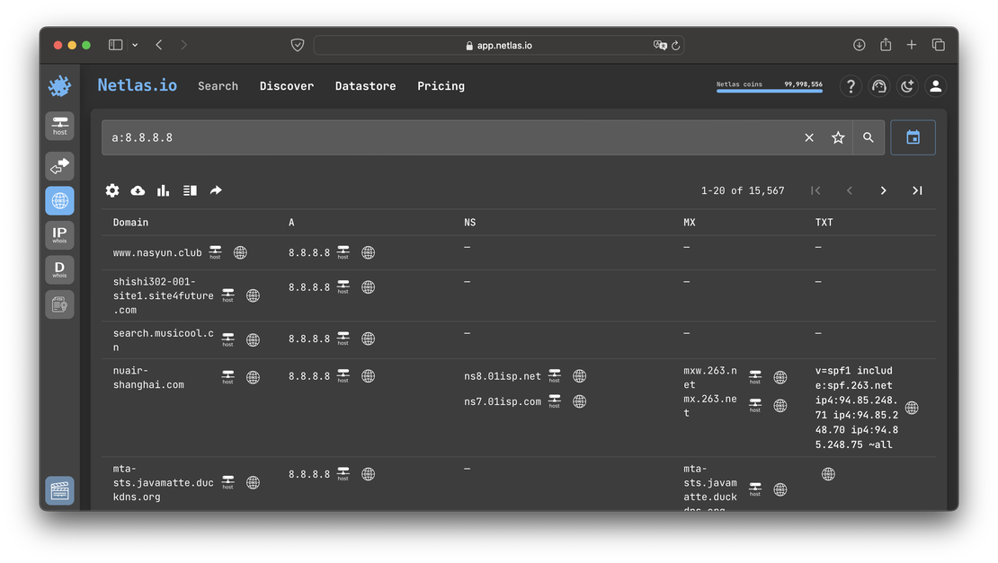Click the share results arrow icon
998x563 pixels.
[216, 190]
